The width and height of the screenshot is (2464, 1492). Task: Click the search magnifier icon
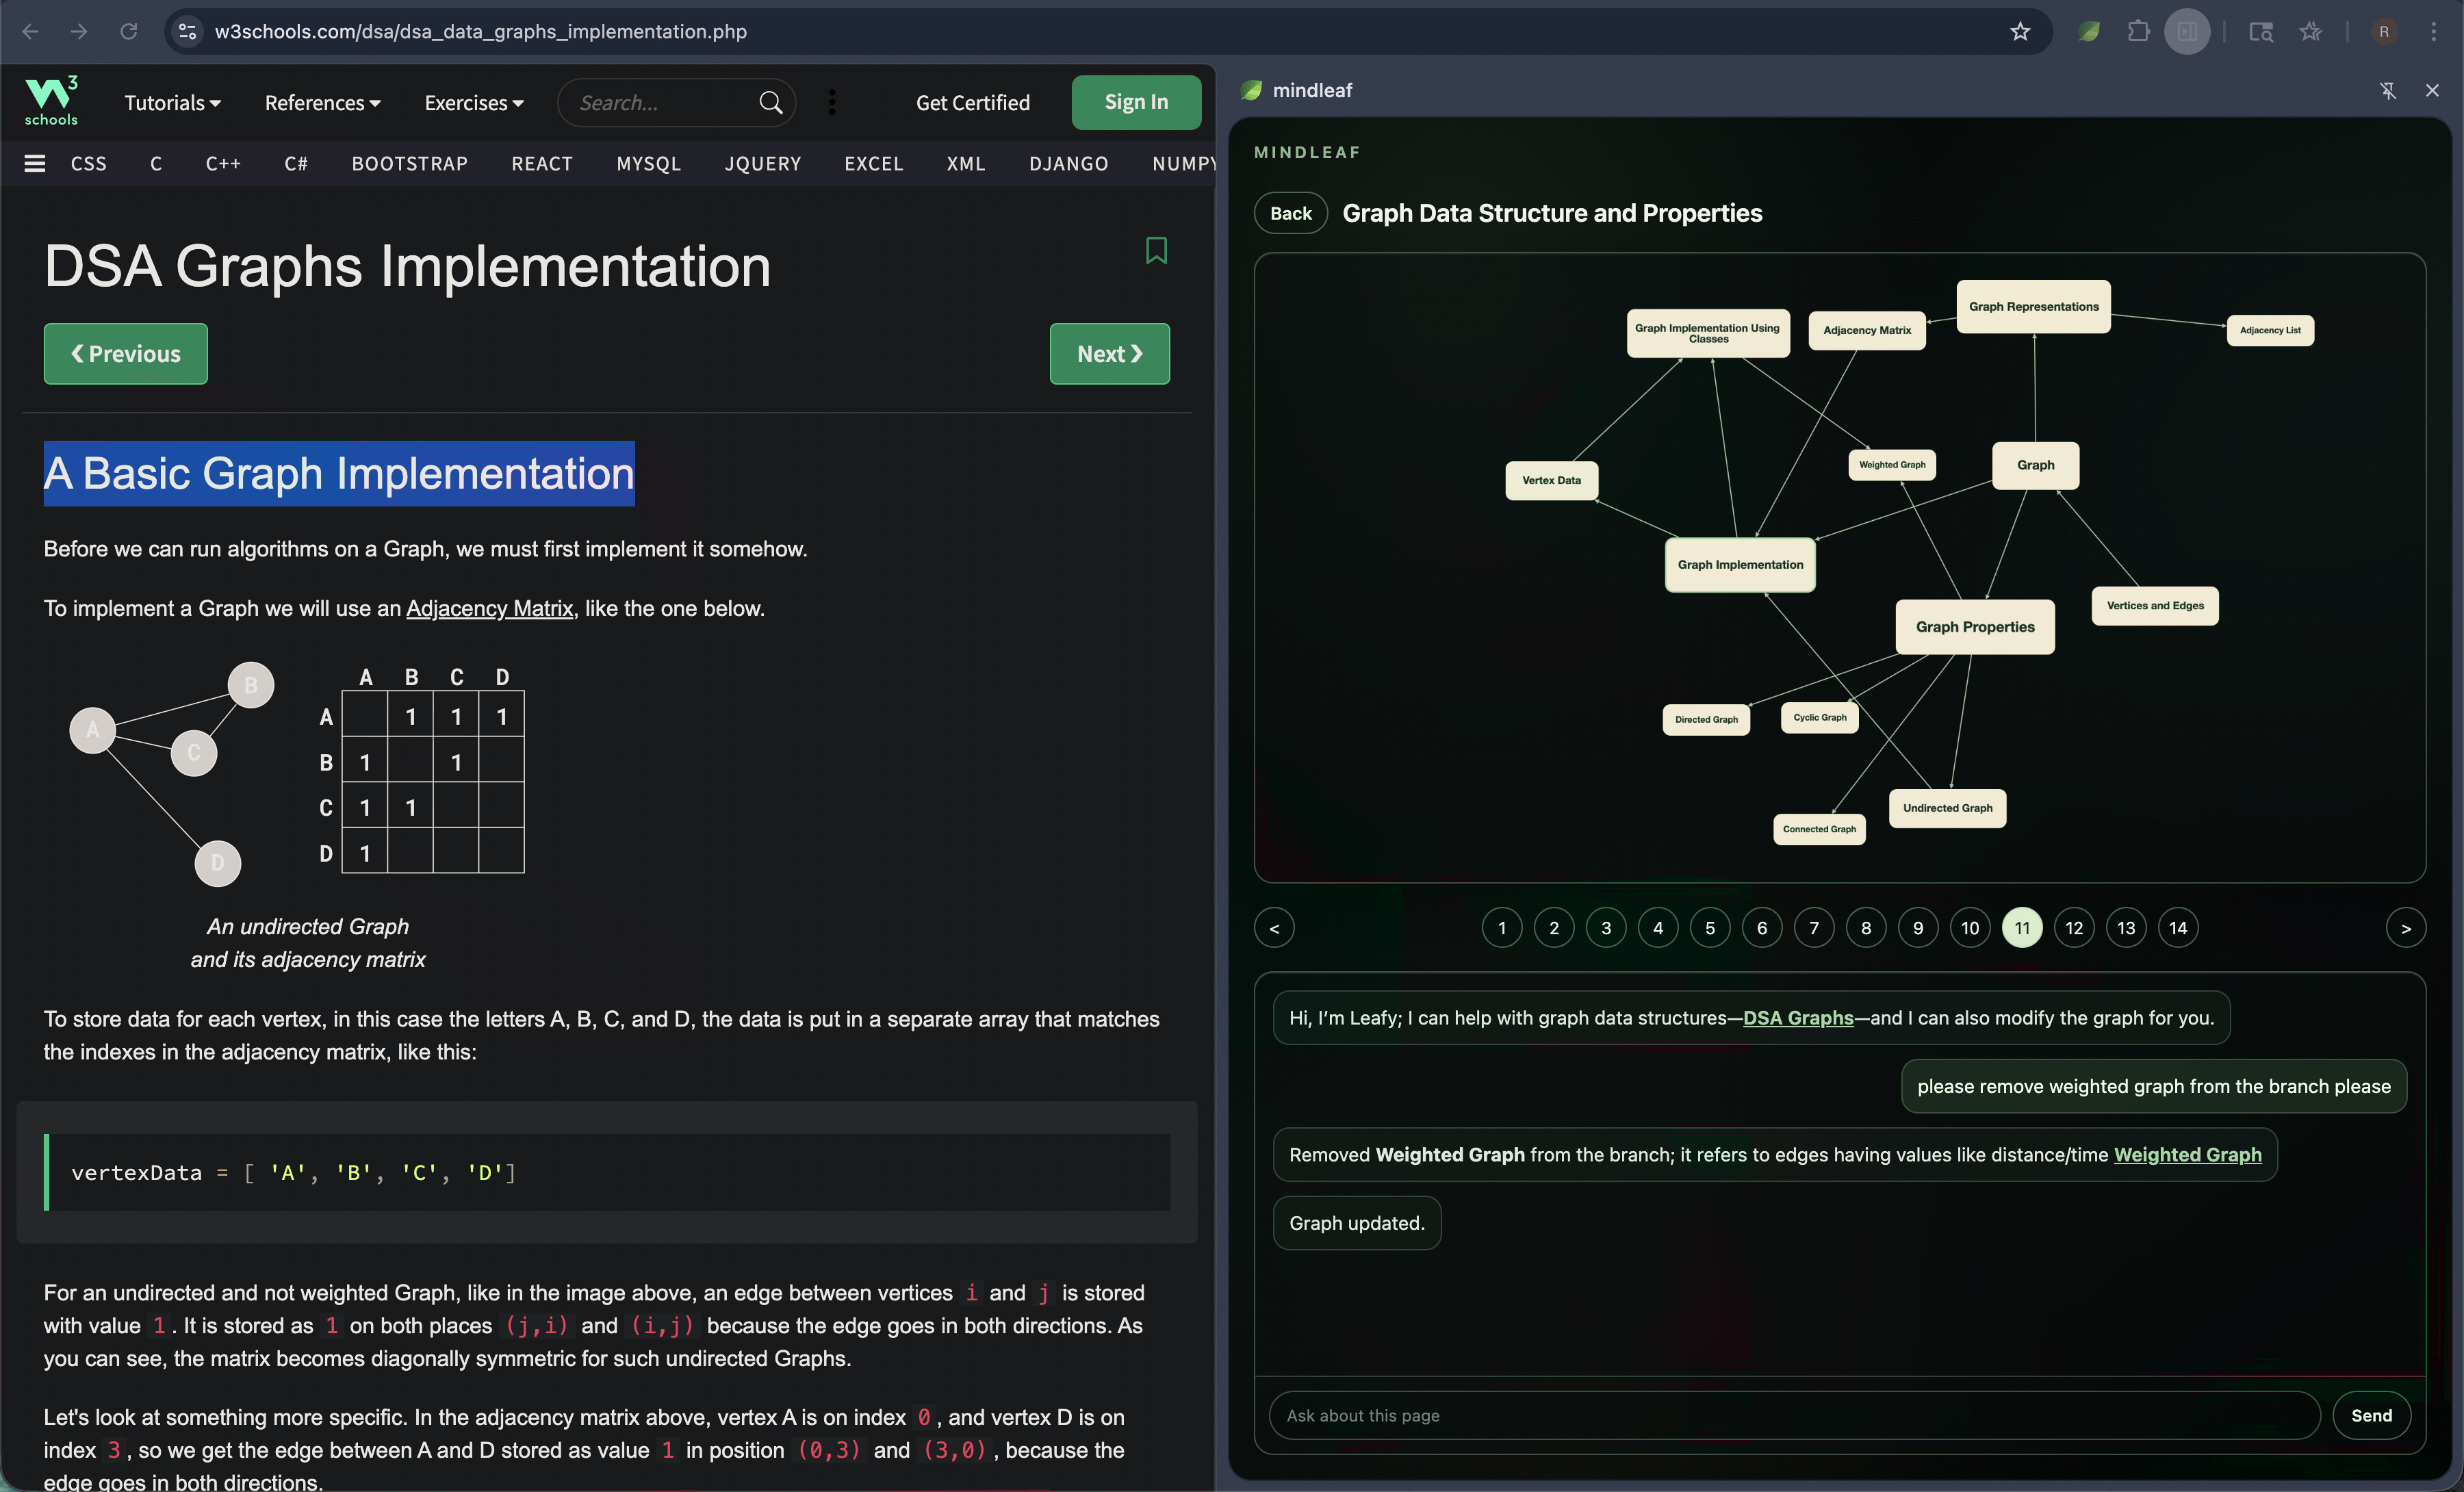point(770,103)
